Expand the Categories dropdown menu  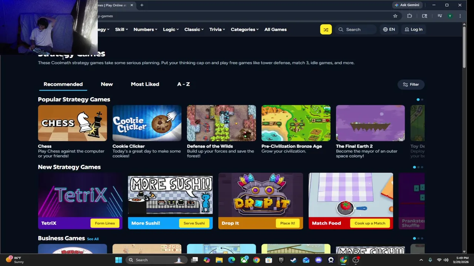[244, 30]
